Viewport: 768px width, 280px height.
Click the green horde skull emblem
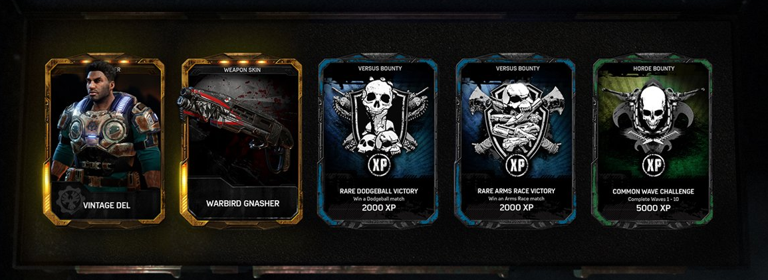654,116
